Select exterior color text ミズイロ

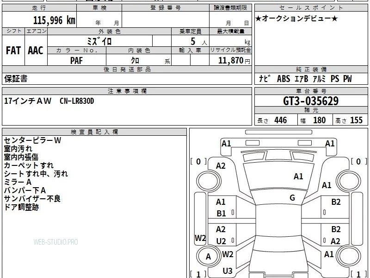tap(99, 41)
